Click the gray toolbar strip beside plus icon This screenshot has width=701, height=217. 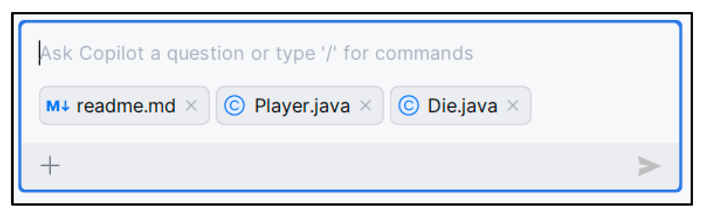tap(334, 166)
